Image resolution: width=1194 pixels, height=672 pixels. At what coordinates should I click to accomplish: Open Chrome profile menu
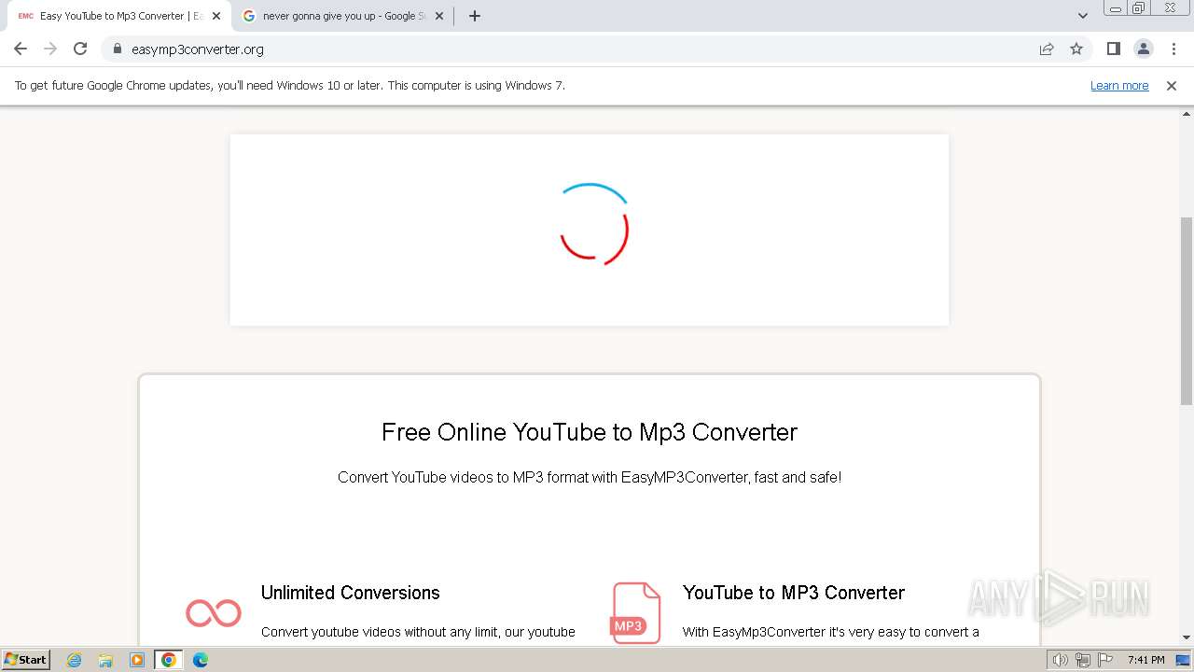tap(1143, 49)
